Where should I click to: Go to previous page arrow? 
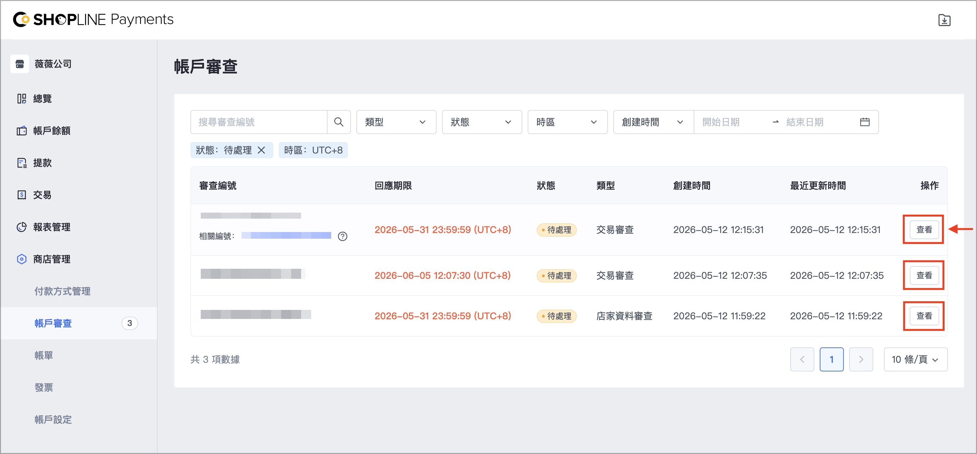click(802, 359)
